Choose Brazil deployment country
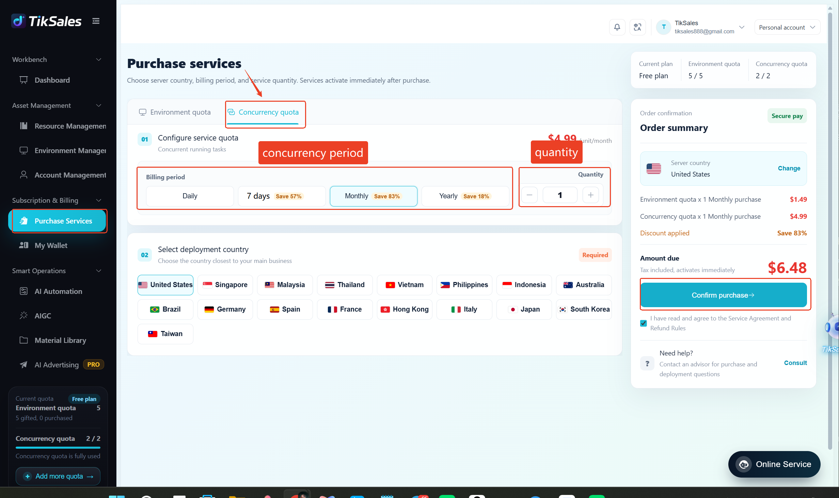Screen dimensions: 839x498 pyautogui.click(x=165, y=309)
